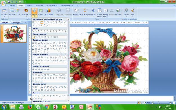176x110 pixels.
Task: Open the SmartArt graphic icon
Action: tap(41, 12)
